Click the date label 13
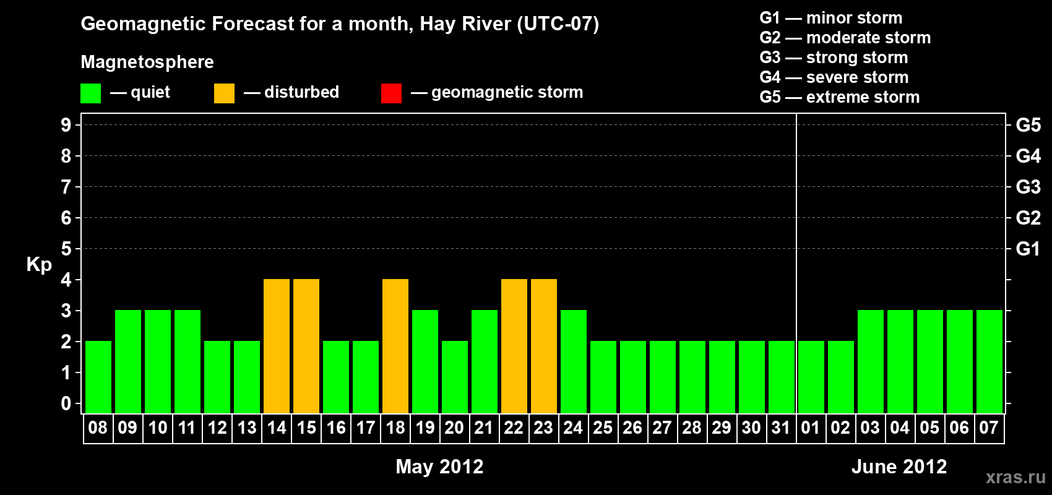 (246, 428)
